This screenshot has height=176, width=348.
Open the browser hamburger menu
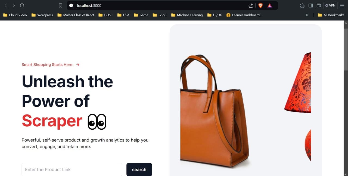pos(342,5)
